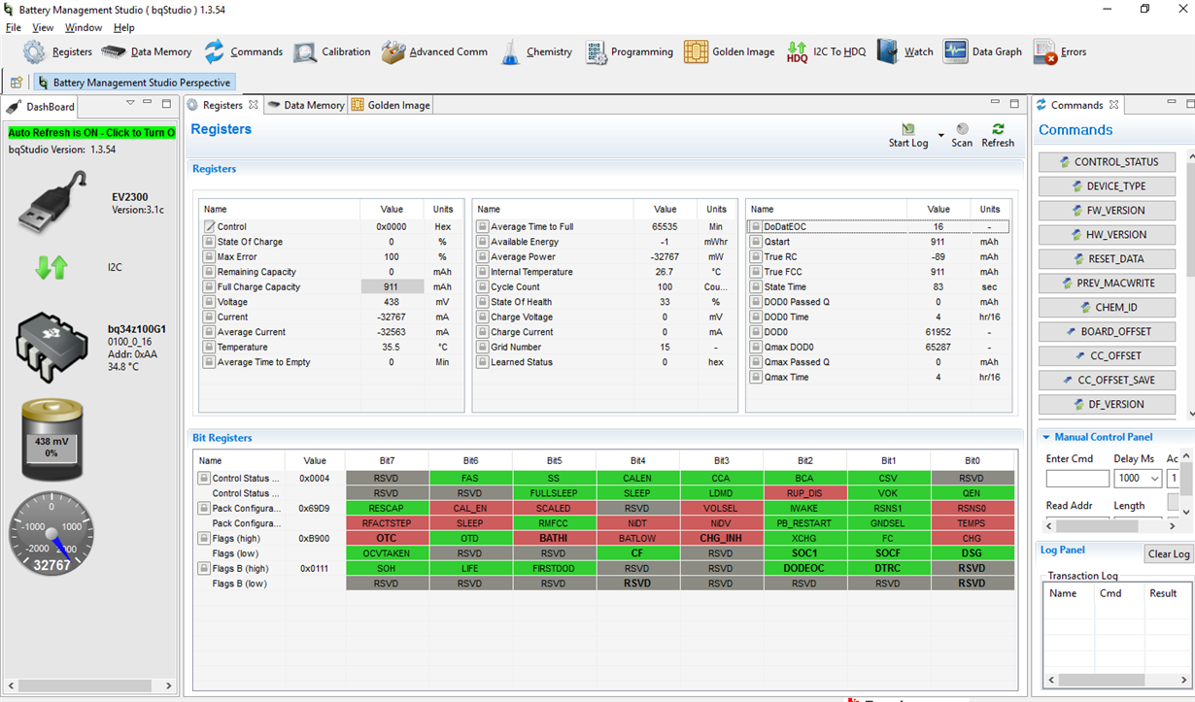Screen dimensions: 1195x702
Task: Open the Watch tool
Action: point(905,51)
